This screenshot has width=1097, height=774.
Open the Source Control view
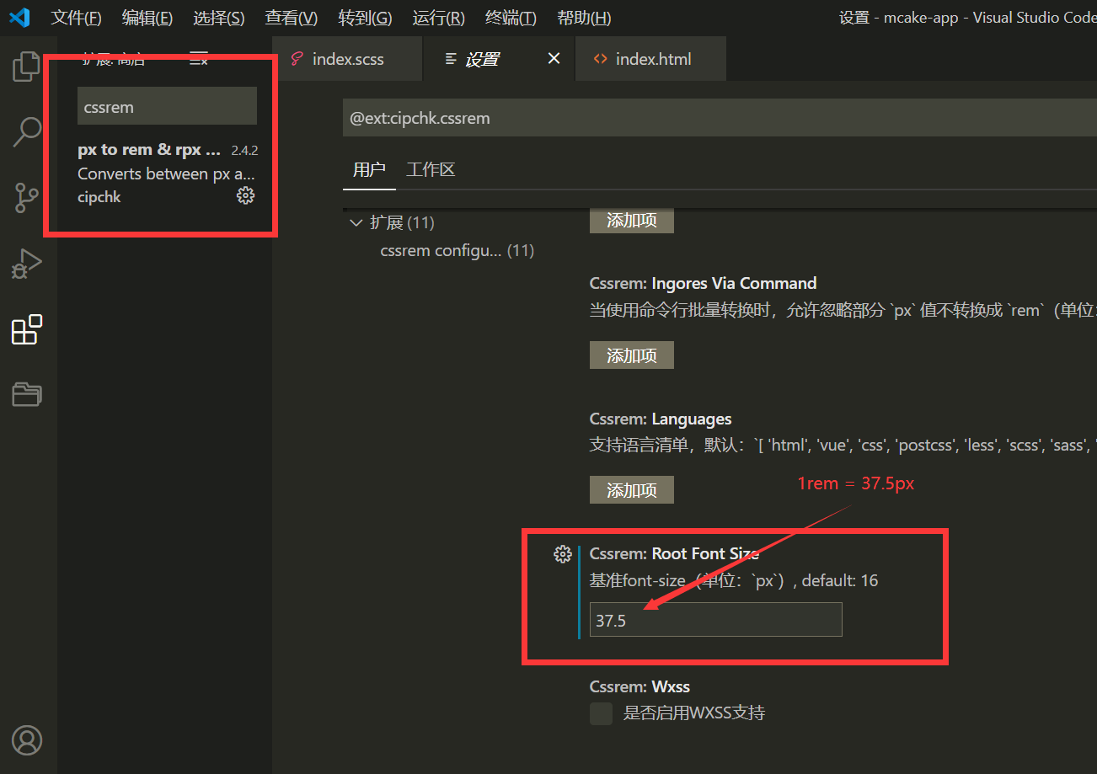pos(27,198)
